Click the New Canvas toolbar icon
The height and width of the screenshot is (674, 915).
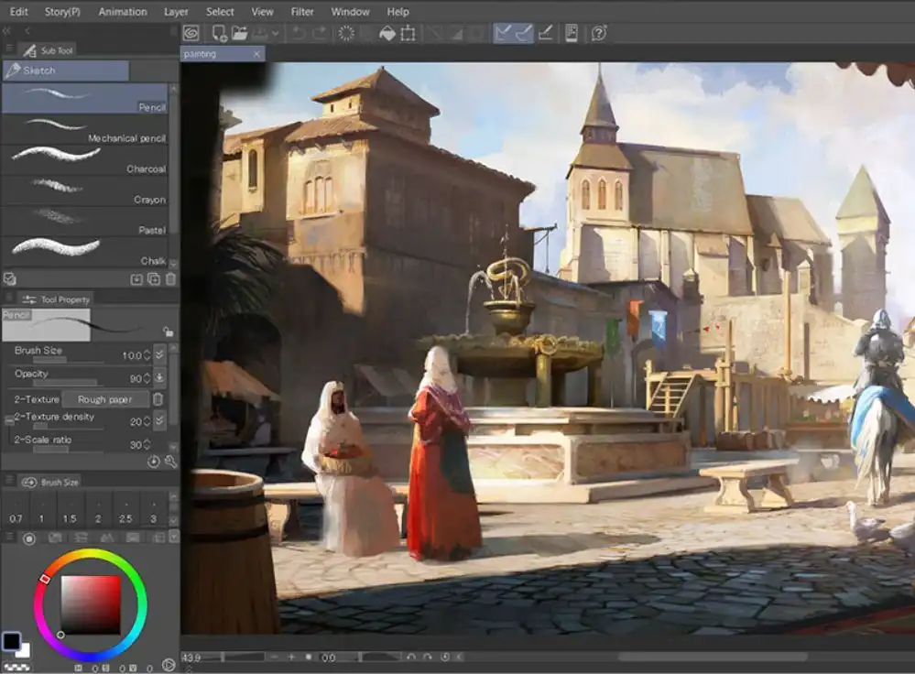click(220, 32)
